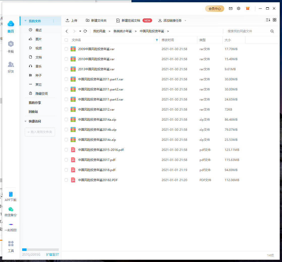The width and height of the screenshot is (282, 262).
Task: Expand the arrow after 我的网盘 breadcrumb
Action: 109,31
